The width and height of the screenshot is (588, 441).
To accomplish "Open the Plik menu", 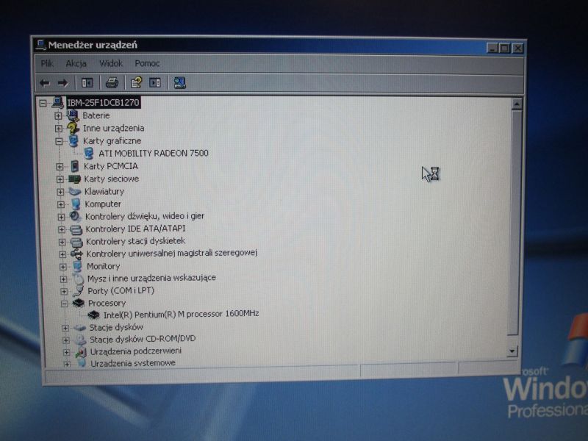I will 47,63.
